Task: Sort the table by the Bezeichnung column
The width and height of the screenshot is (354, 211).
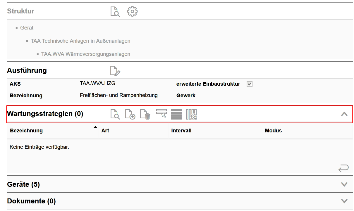Action: [x=26, y=130]
